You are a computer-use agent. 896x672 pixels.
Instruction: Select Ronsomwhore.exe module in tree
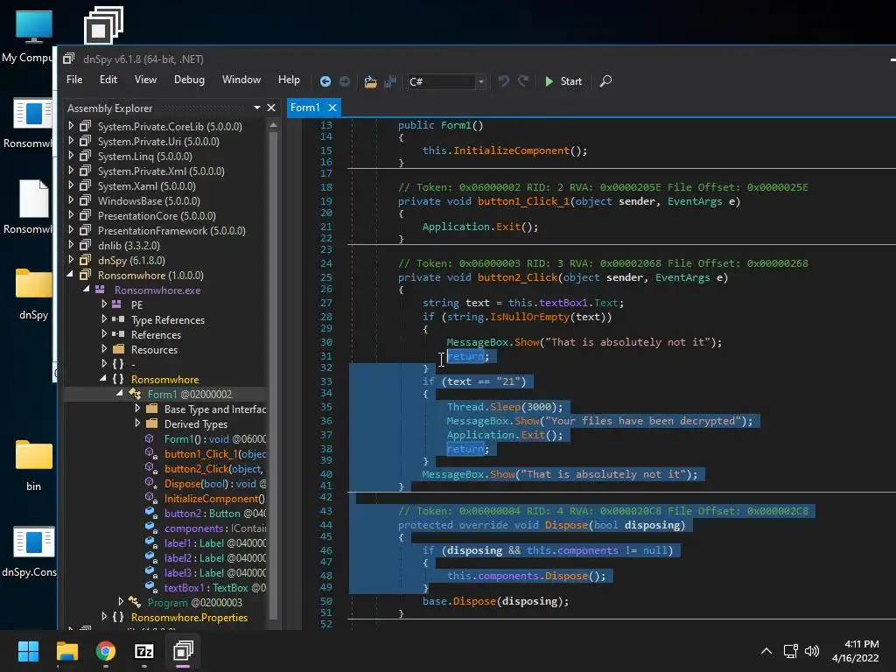(x=157, y=290)
